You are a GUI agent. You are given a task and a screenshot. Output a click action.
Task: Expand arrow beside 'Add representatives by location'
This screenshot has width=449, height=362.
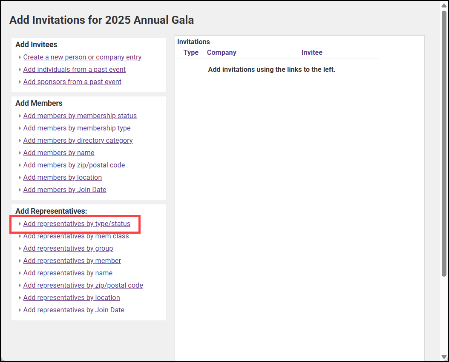(20, 297)
